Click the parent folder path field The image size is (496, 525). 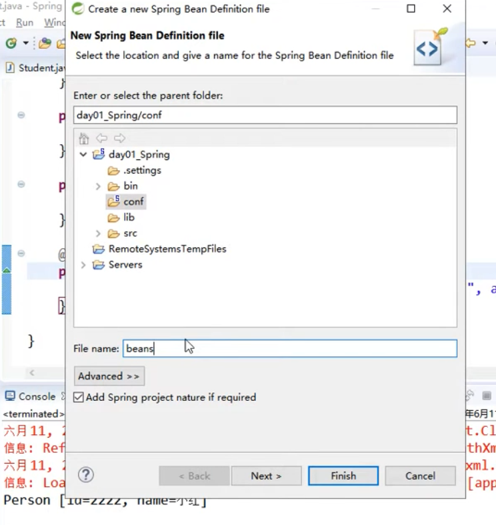[x=265, y=115]
